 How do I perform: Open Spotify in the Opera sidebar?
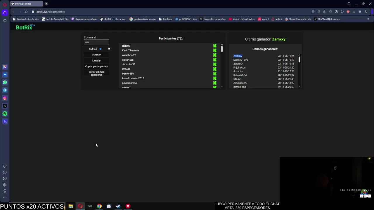[x=5, y=114]
